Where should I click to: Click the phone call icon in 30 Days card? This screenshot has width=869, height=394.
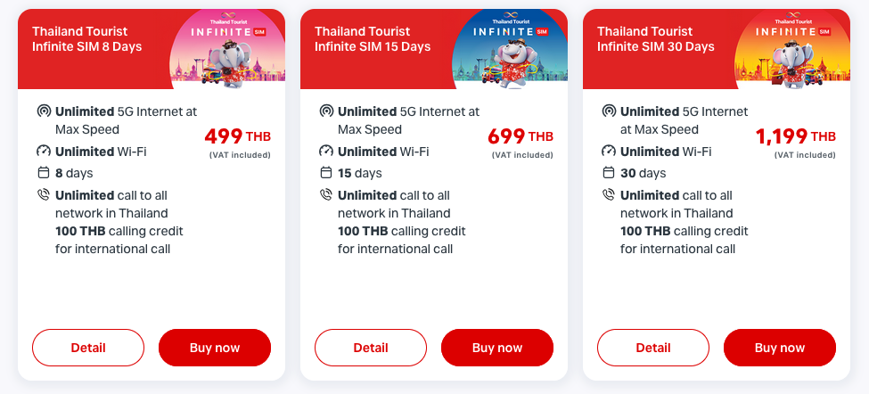(609, 195)
